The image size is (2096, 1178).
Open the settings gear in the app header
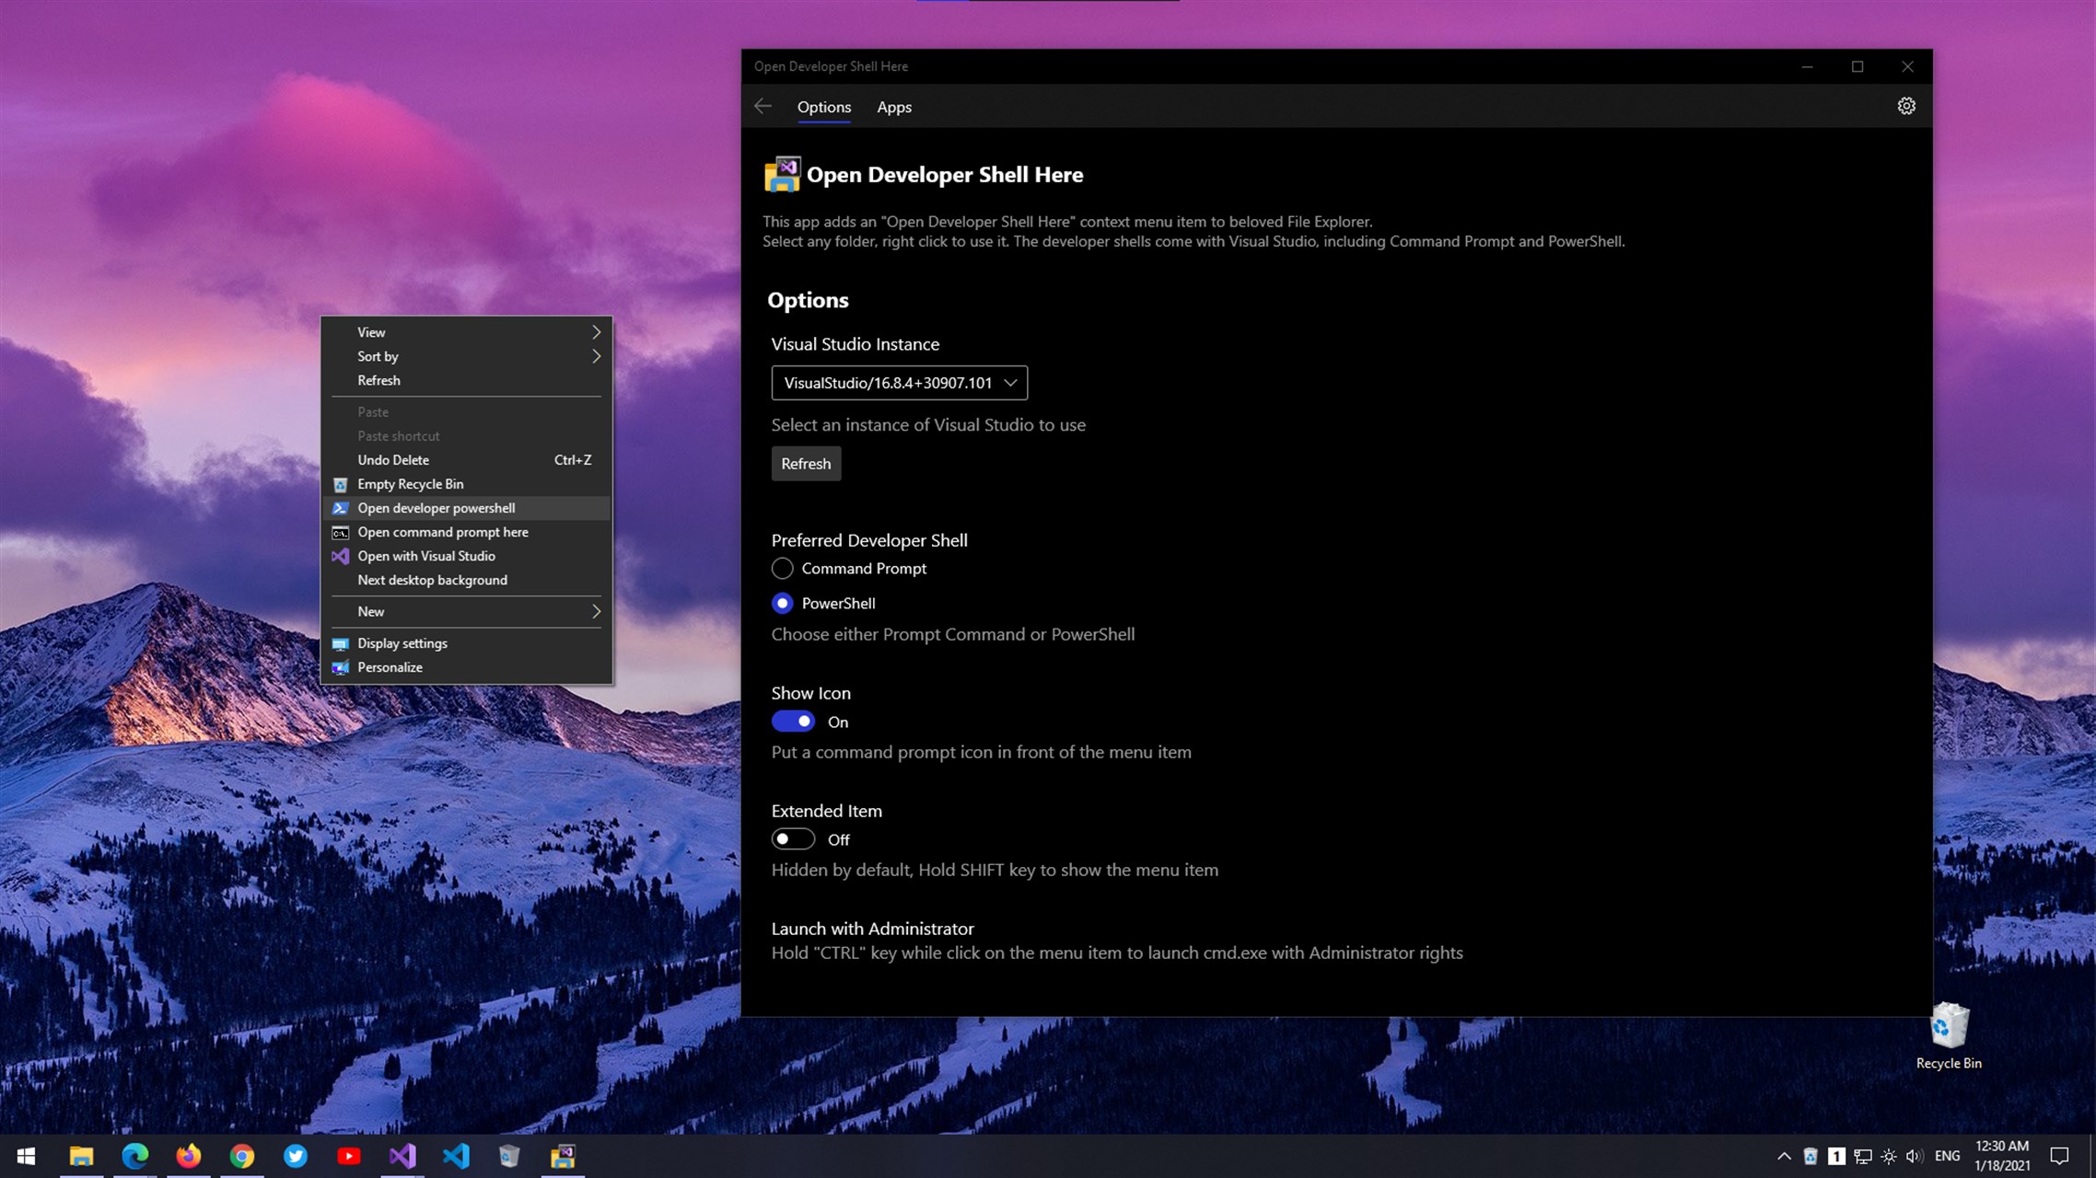[1905, 107]
